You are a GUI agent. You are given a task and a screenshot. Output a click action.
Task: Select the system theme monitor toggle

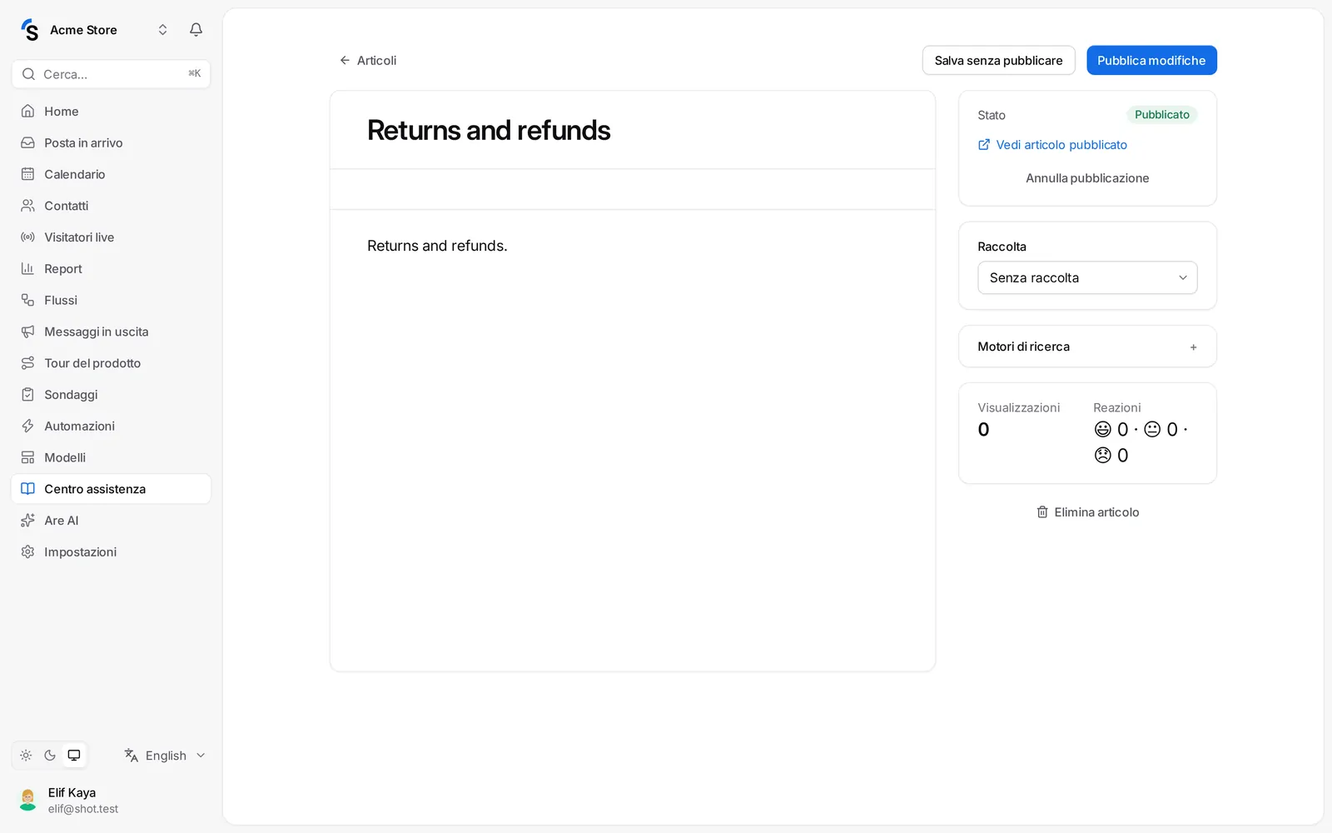(74, 756)
